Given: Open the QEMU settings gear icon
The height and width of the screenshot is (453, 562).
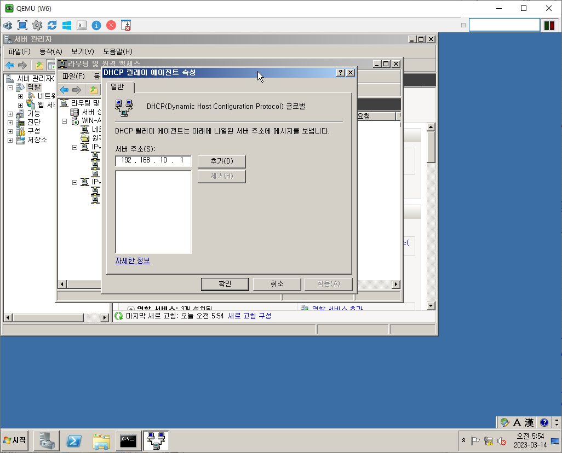Looking at the screenshot, I should point(37,25).
